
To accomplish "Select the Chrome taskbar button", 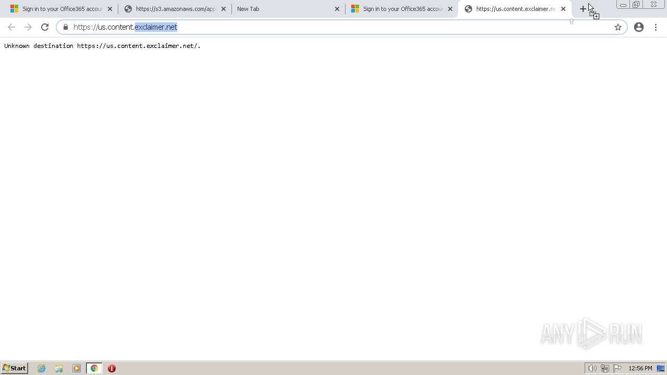I will [x=94, y=368].
